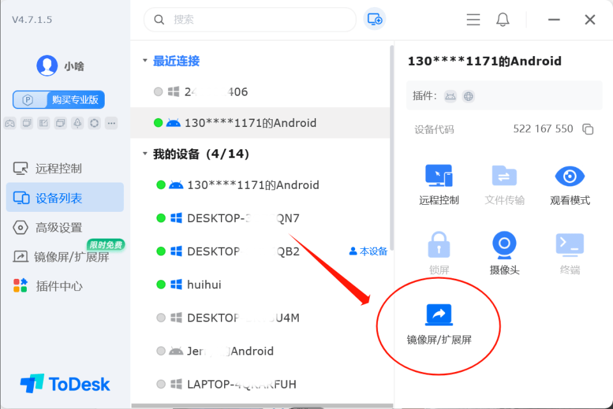This screenshot has width=613, height=409.
Task: Click the 购买专业版 button
Action: (59, 100)
